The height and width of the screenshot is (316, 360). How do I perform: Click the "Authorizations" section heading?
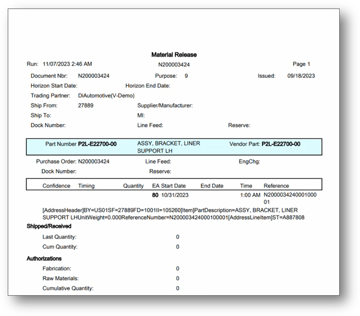[x=44, y=258]
